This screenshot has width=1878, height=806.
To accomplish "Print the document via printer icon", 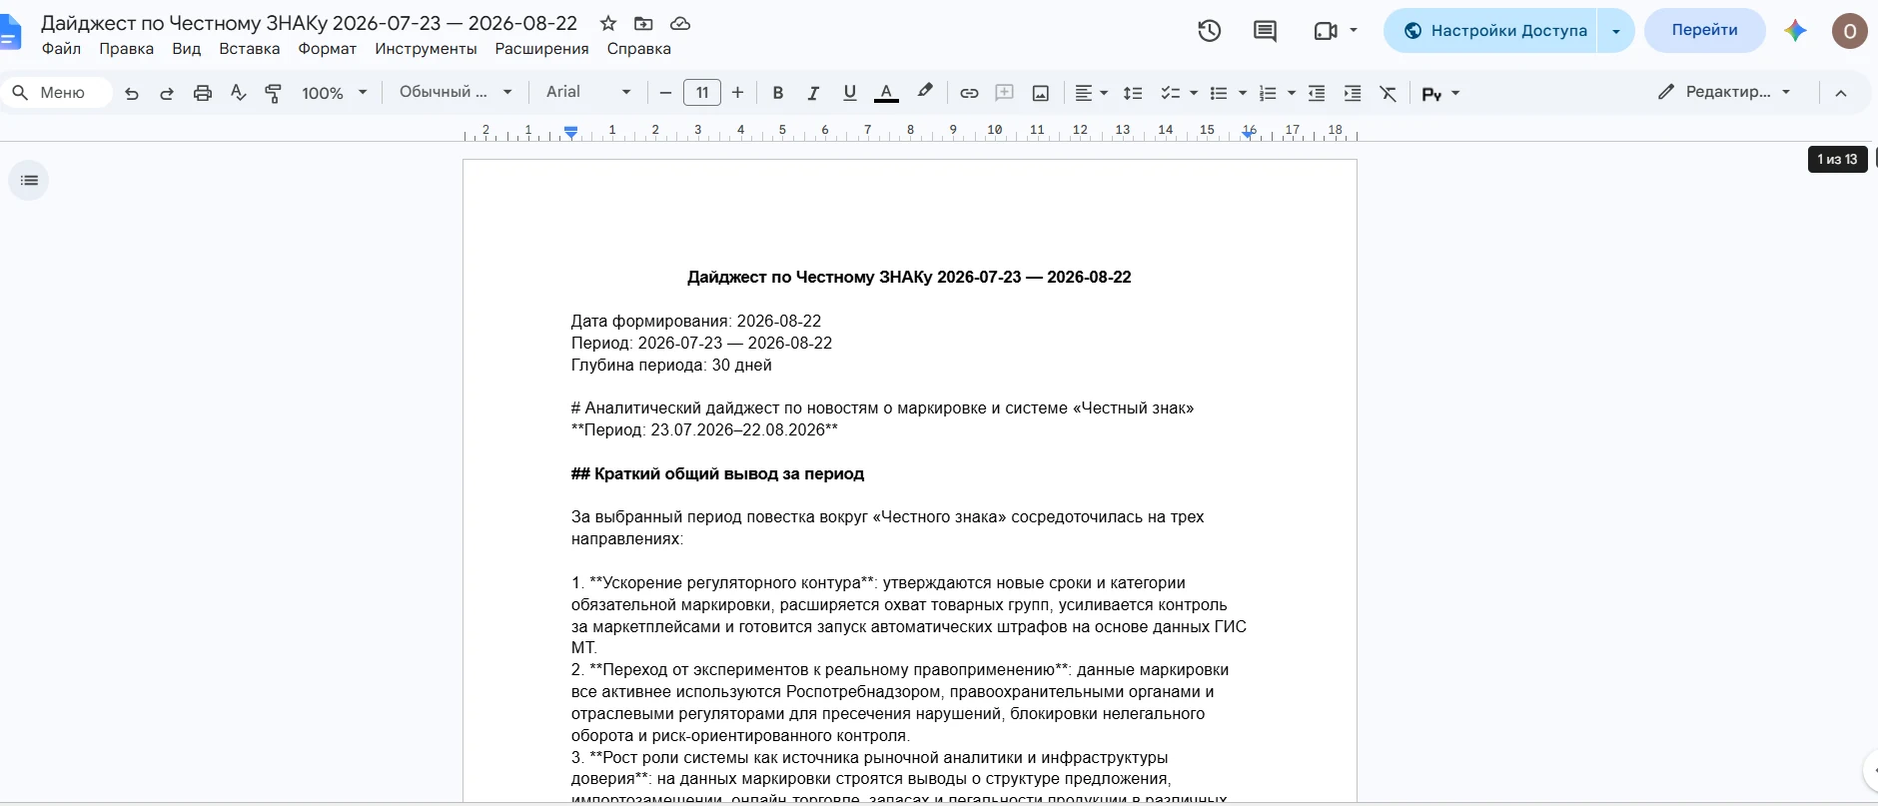I will [203, 93].
